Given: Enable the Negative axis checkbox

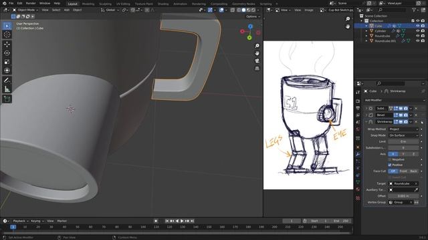Looking at the screenshot, I should click(390, 160).
